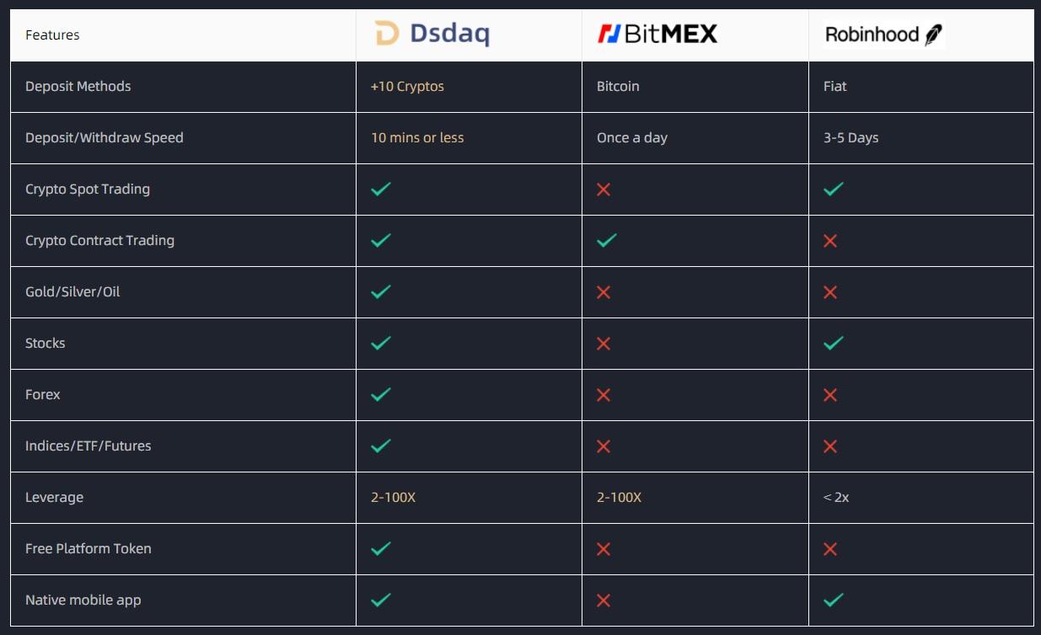The height and width of the screenshot is (635, 1041).
Task: Click the 'Indices/ETF/Futures' label
Action: coord(89,446)
